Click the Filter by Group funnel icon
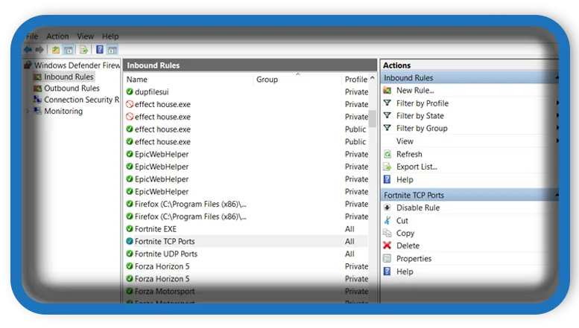The width and height of the screenshot is (579, 328). (387, 128)
